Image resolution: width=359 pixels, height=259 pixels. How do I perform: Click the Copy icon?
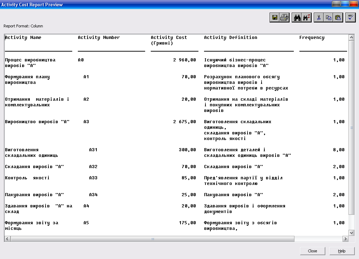[328, 18]
